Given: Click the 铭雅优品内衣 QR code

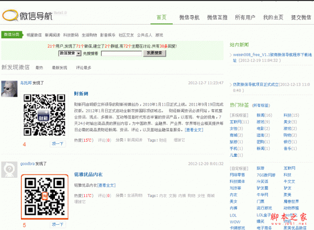Looking at the screenshot, I should [44, 197].
